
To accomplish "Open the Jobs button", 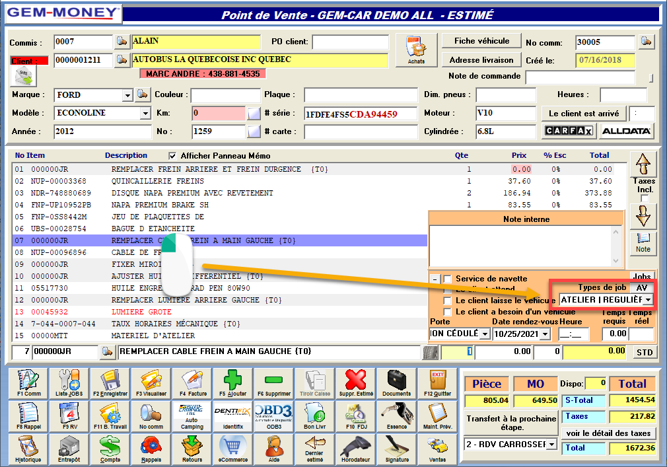I will click(x=642, y=277).
